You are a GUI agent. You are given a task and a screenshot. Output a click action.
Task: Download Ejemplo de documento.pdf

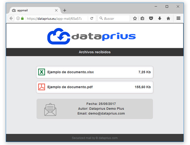pos(95,87)
